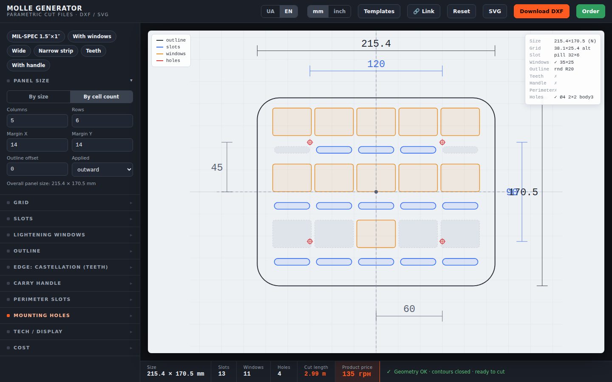Expand the PERIMETER SLOTS section
Viewport: 612px width, 382px height.
pos(70,299)
